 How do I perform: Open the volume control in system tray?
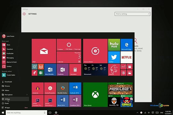[x=149, y=112]
